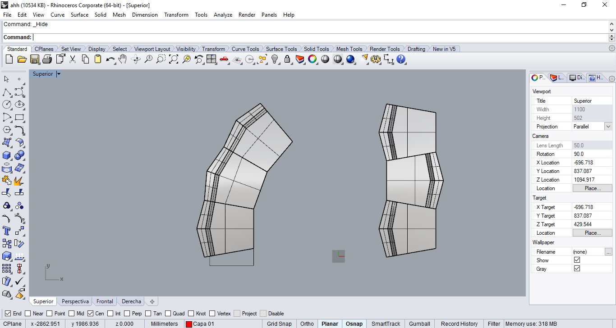Toggle the Mid osnap checkbox
616x328 pixels.
[72, 314]
